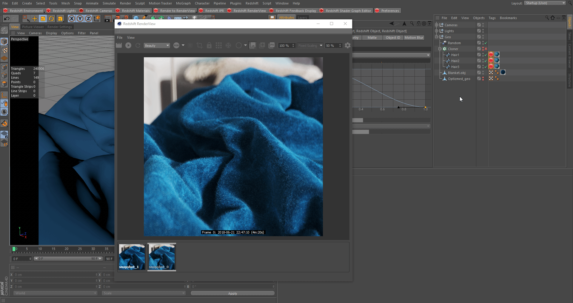Viewport: 573px width, 303px height.
Task: Click the RenderView freeze snowflake icon
Action: (228, 45)
